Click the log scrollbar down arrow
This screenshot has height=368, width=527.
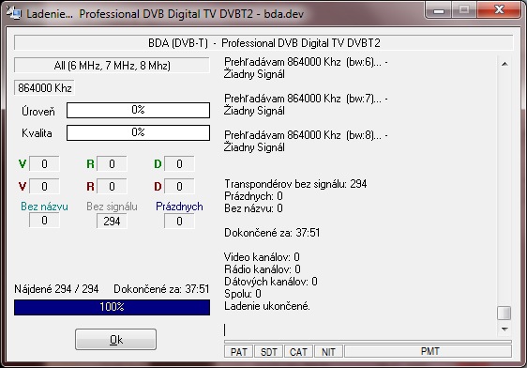click(x=504, y=329)
